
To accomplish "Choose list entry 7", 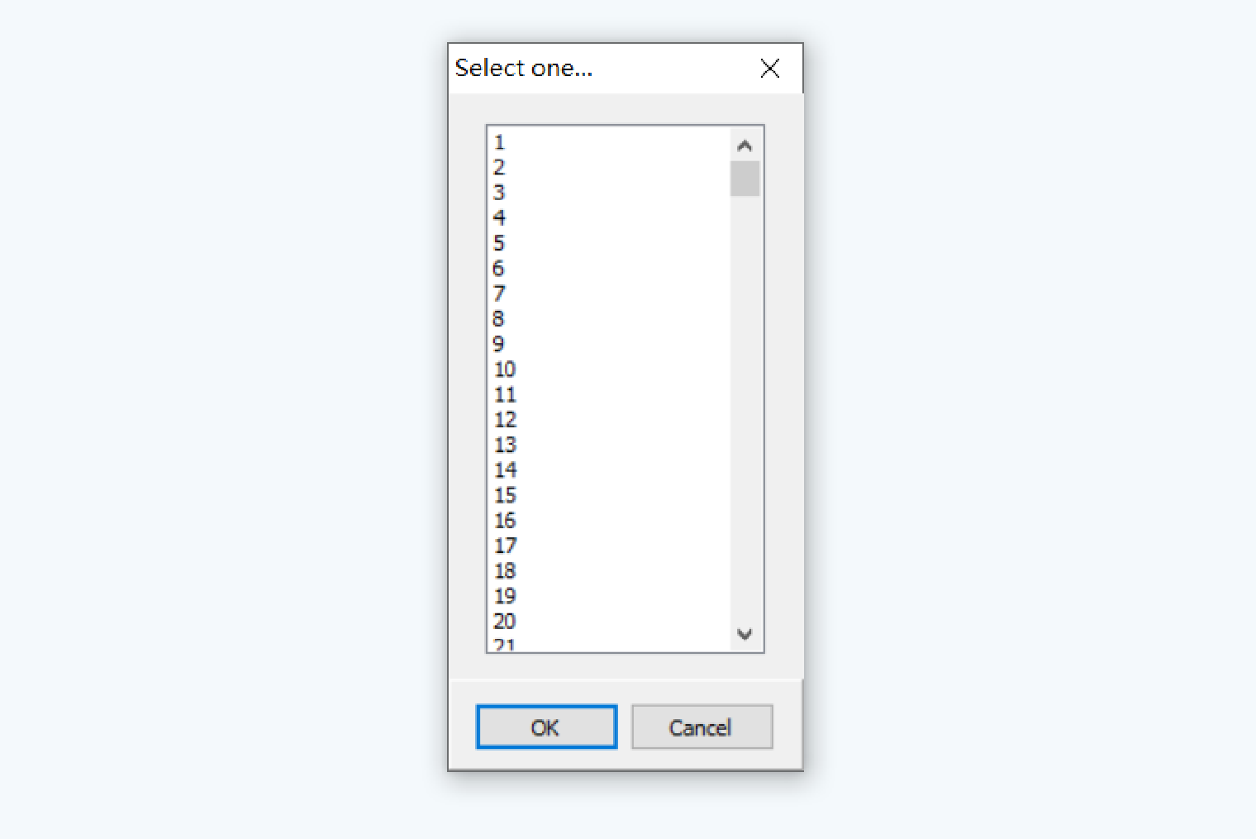I will point(609,293).
